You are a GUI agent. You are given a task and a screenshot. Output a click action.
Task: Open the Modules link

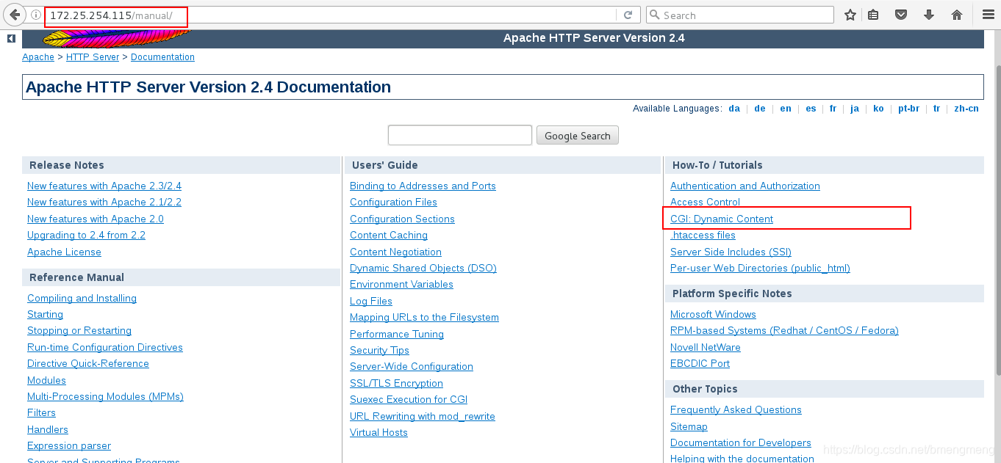(46, 380)
